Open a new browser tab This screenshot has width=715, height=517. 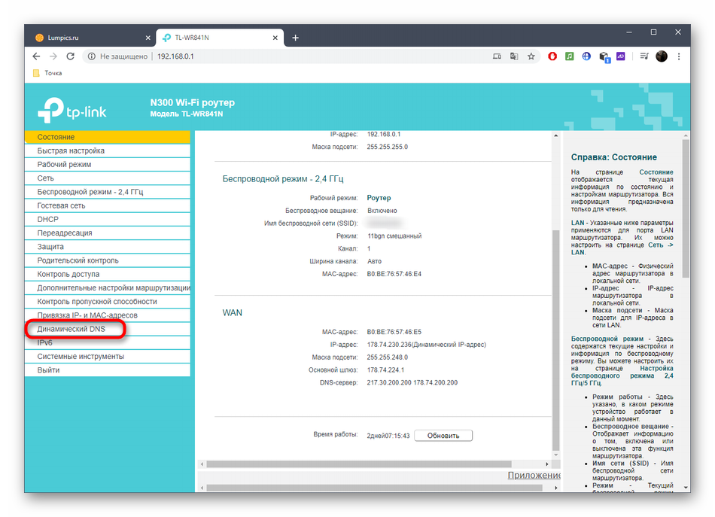point(296,38)
